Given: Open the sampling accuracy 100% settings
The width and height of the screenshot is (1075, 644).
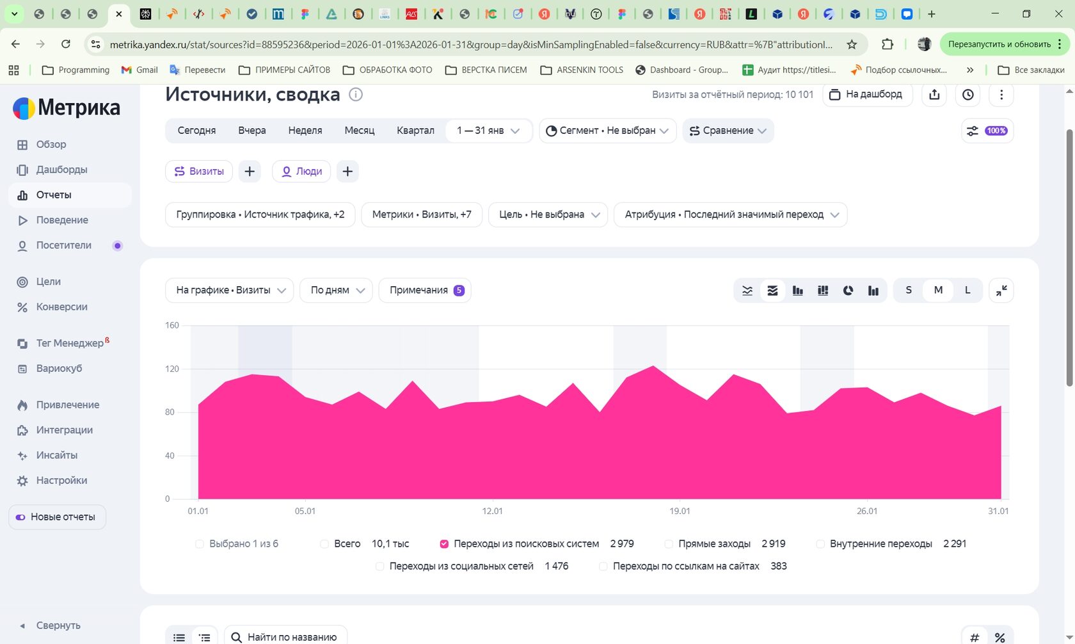Looking at the screenshot, I should tap(987, 131).
